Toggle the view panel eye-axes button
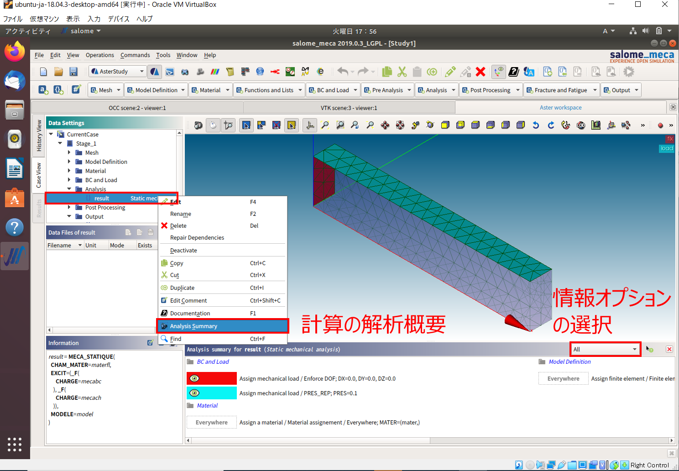Viewport: 679px width, 471px height. 499,71
